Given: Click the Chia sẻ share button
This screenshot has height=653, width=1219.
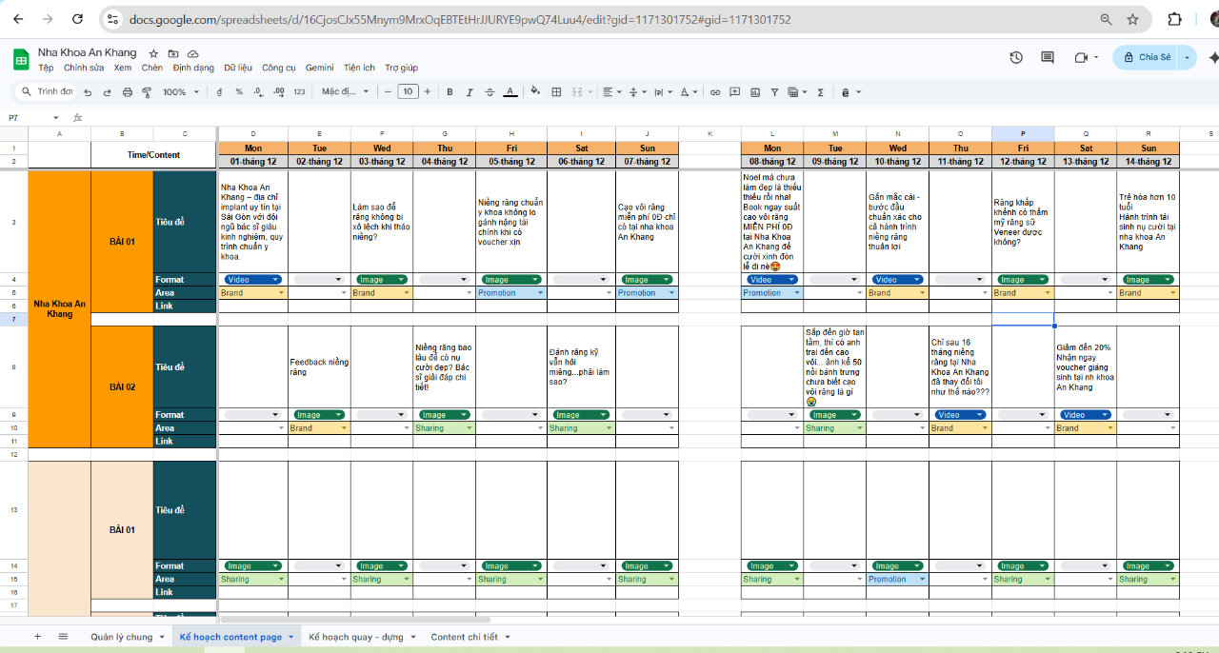Looking at the screenshot, I should [1147, 57].
